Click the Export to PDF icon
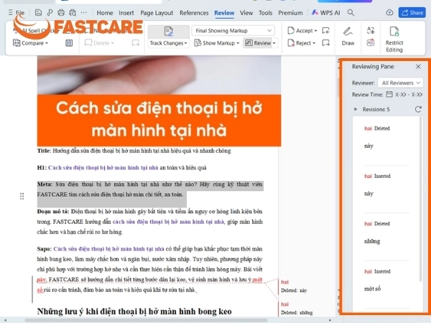This screenshot has width=431, height=323. click(x=50, y=13)
